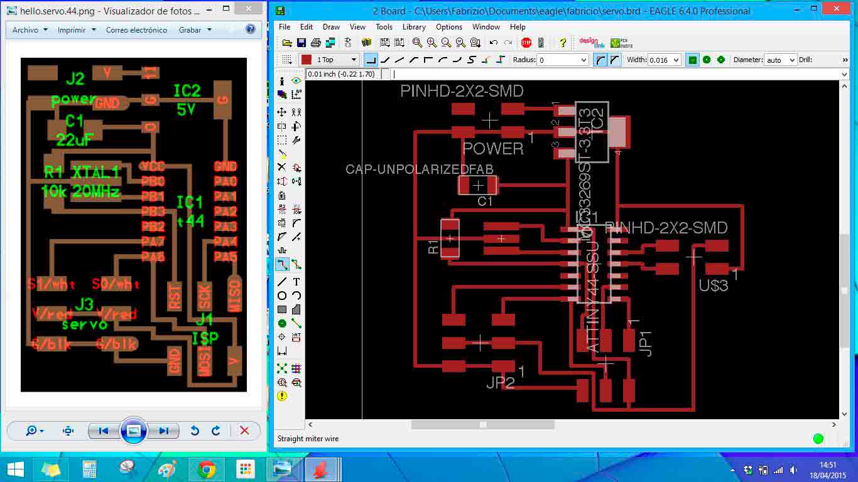
Task: Select right-angle wire bend style
Action: 371,60
